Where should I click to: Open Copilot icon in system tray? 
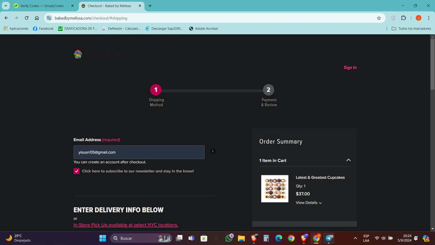tap(426, 238)
